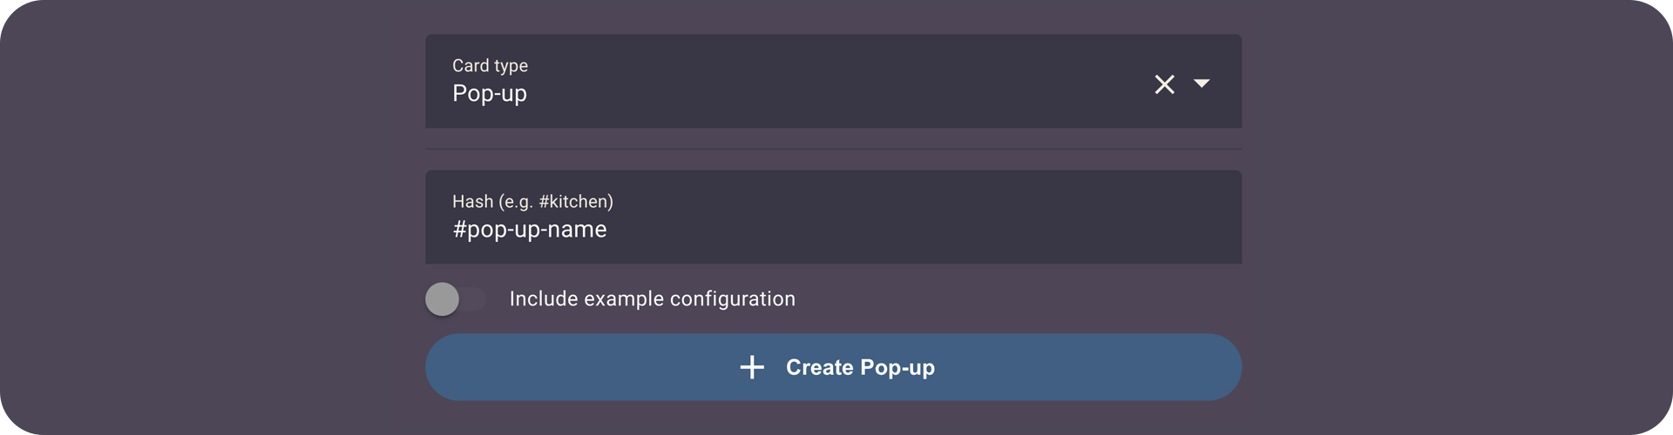Expand the Card type dropdown arrow

click(x=1202, y=84)
